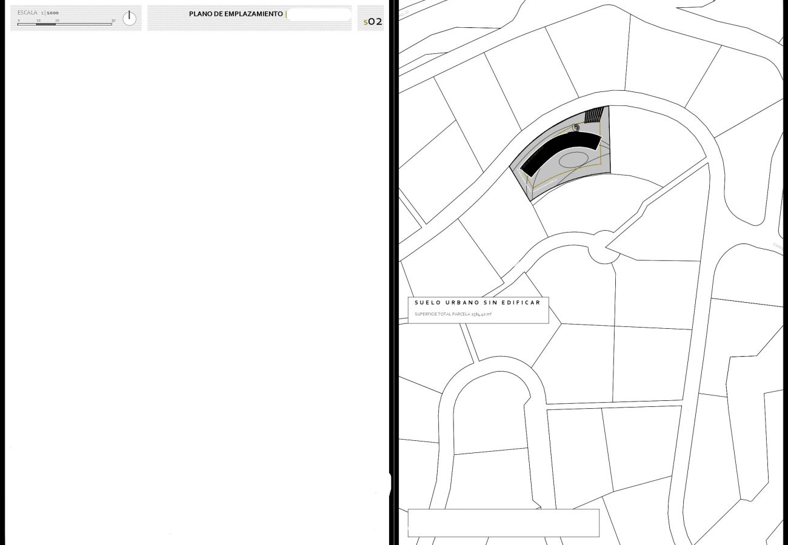Click the north arrow compass symbol
This screenshot has height=545, width=788.
pos(129,18)
